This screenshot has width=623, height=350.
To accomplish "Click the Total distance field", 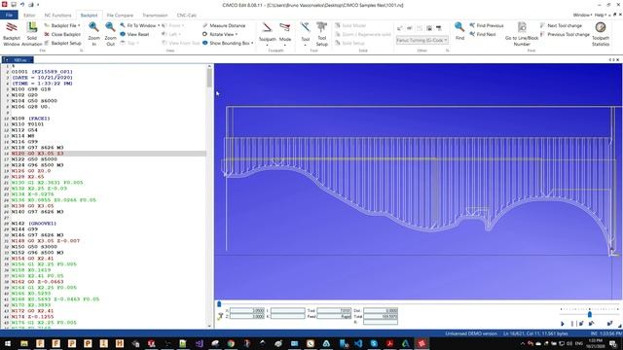I will click(381, 316).
